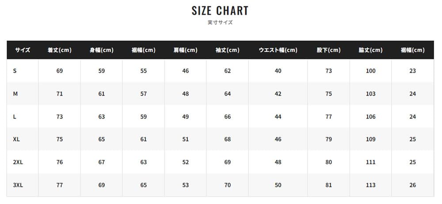Click the SIZE CHART heading
The image size is (442, 204).
220,11
